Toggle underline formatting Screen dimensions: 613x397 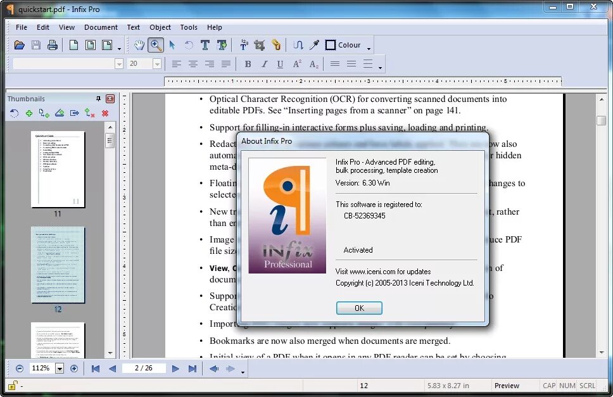point(280,64)
